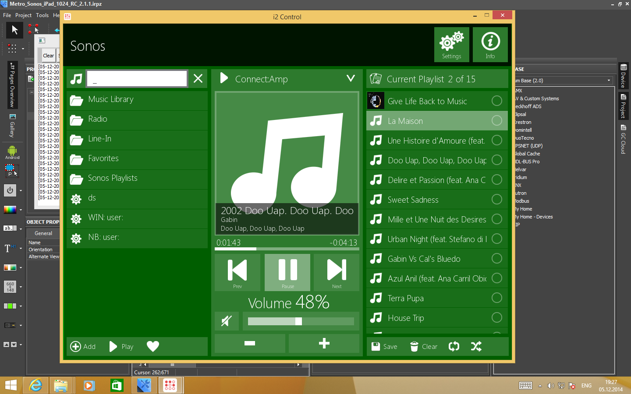Click the heart favorite icon
The width and height of the screenshot is (631, 394).
(153, 346)
